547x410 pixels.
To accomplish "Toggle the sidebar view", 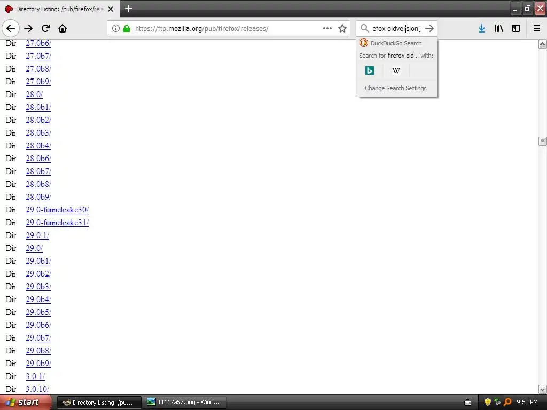I will point(516,28).
